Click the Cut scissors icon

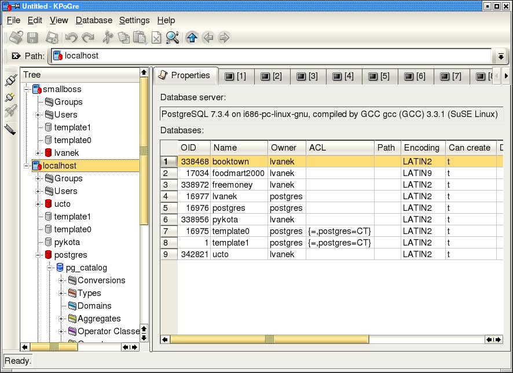tap(107, 38)
